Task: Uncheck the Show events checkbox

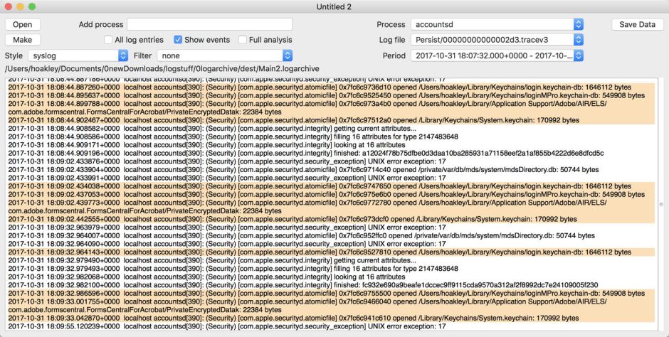Action: pyautogui.click(x=178, y=40)
